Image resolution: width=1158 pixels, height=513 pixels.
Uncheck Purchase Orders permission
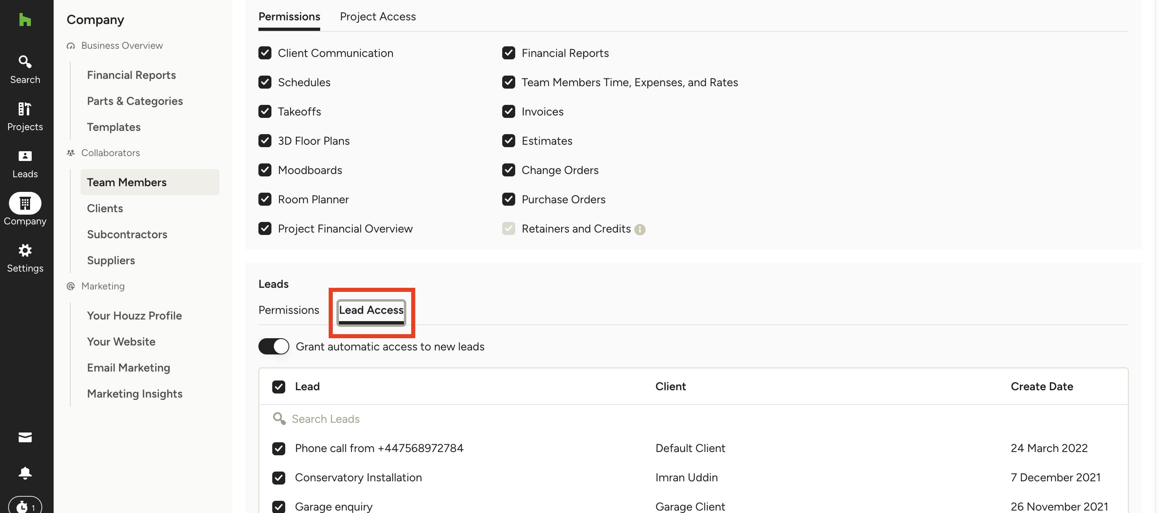pos(508,199)
